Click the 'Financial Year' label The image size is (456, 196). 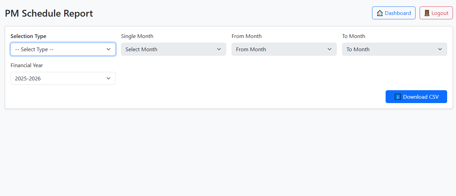pyautogui.click(x=27, y=65)
